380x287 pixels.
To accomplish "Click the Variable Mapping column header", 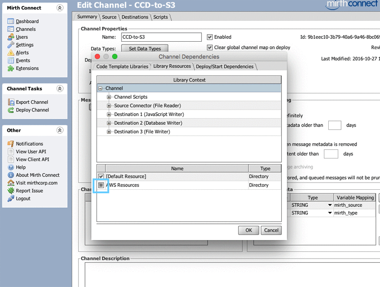I will click(x=355, y=197).
